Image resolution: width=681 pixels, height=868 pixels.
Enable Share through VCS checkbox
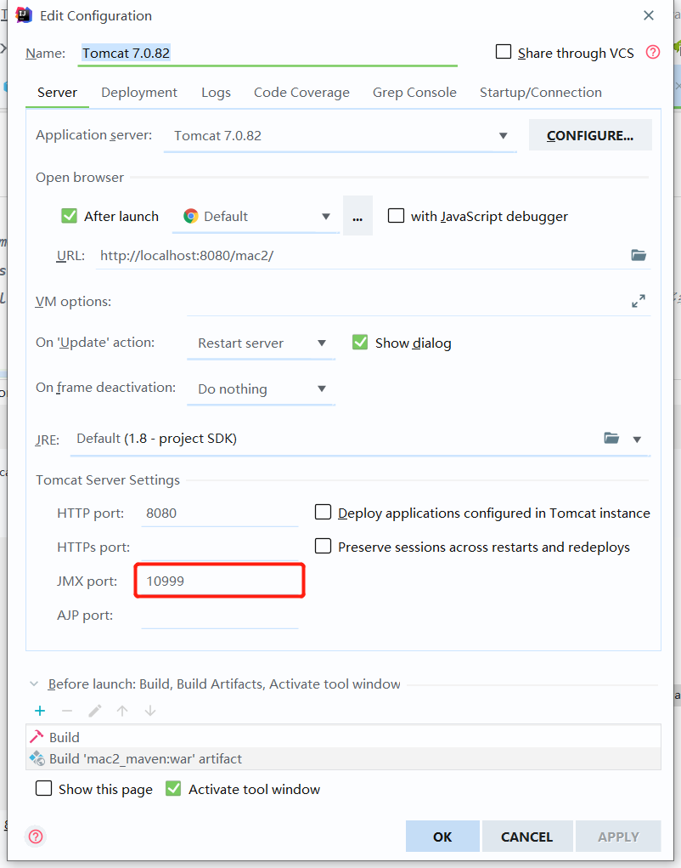pos(503,52)
